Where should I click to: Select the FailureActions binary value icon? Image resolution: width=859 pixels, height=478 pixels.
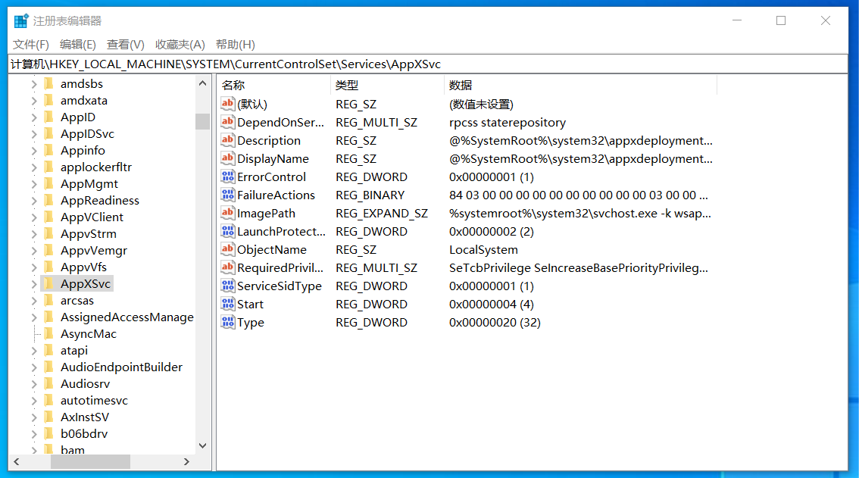coord(227,195)
